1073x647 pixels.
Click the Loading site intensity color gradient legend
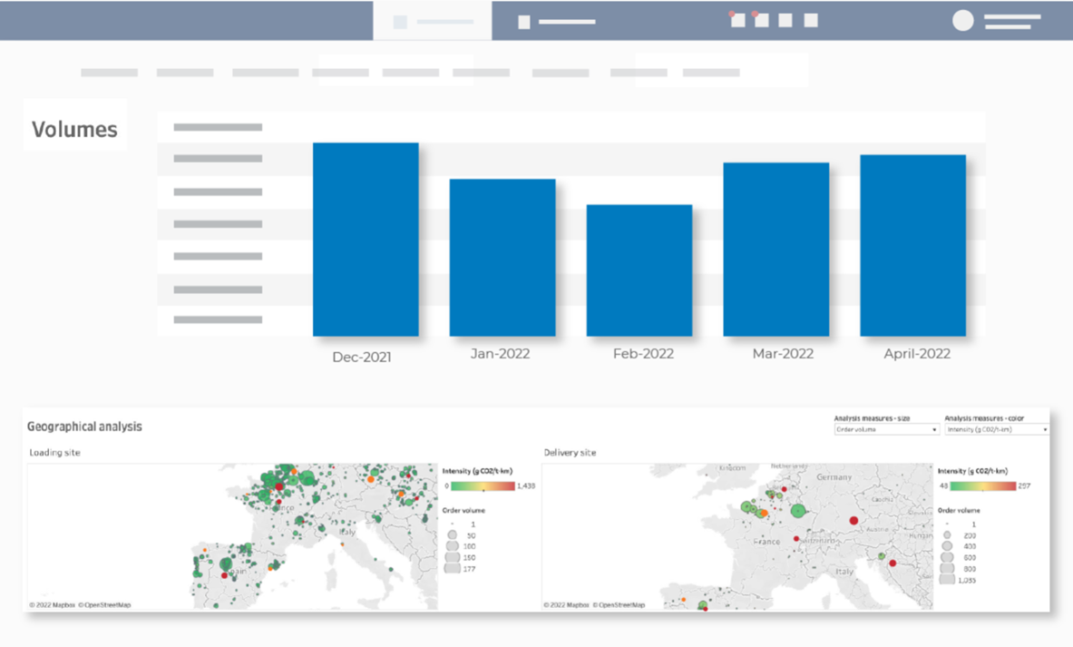(483, 486)
